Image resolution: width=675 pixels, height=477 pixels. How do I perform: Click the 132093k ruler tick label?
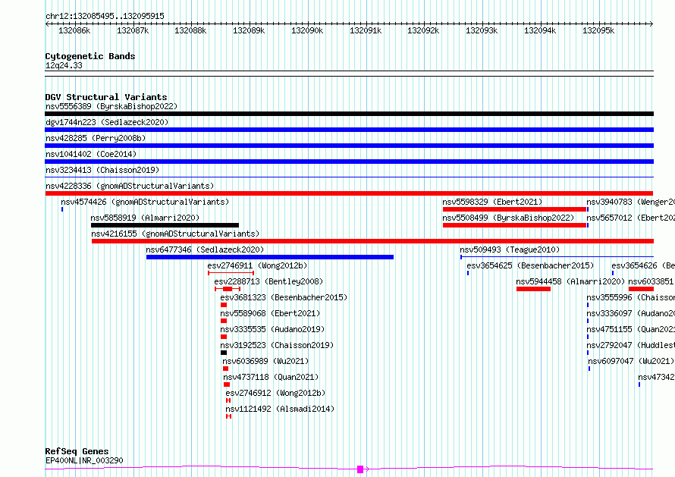click(482, 31)
